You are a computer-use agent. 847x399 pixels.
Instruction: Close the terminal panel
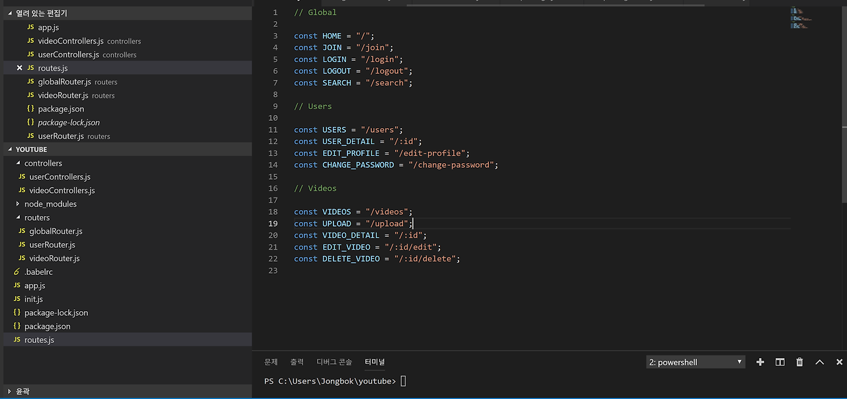(x=839, y=362)
